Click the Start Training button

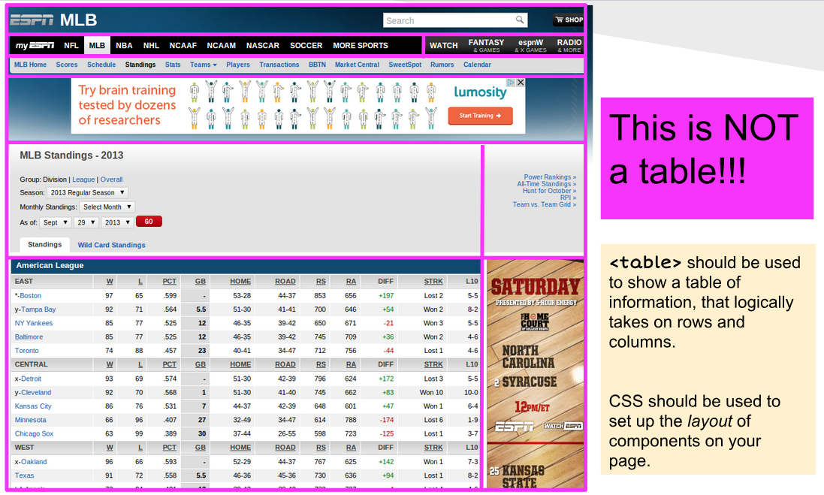point(480,116)
